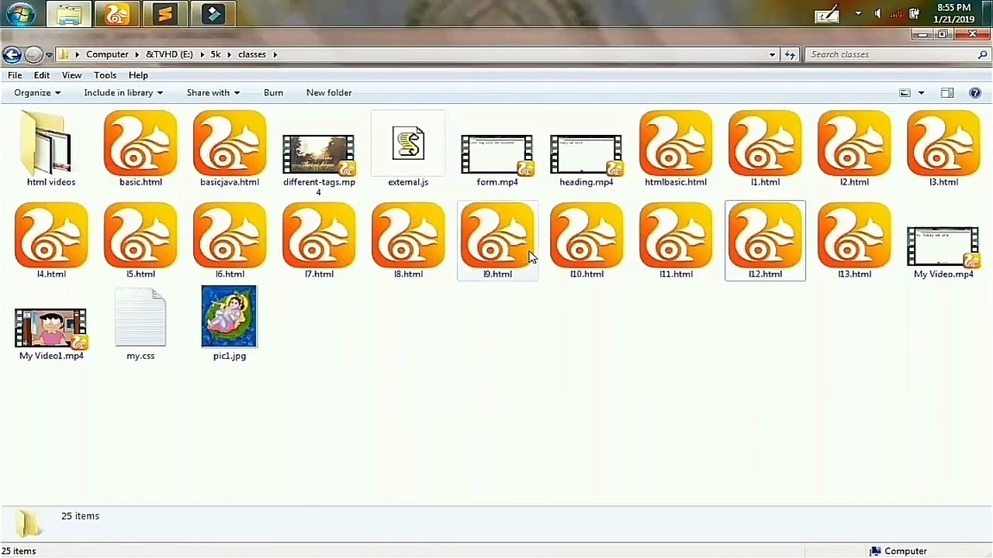
Task: Toggle the preview pane
Action: pyautogui.click(x=947, y=93)
